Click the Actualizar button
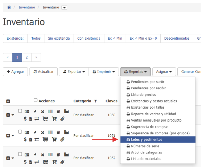 43,72
